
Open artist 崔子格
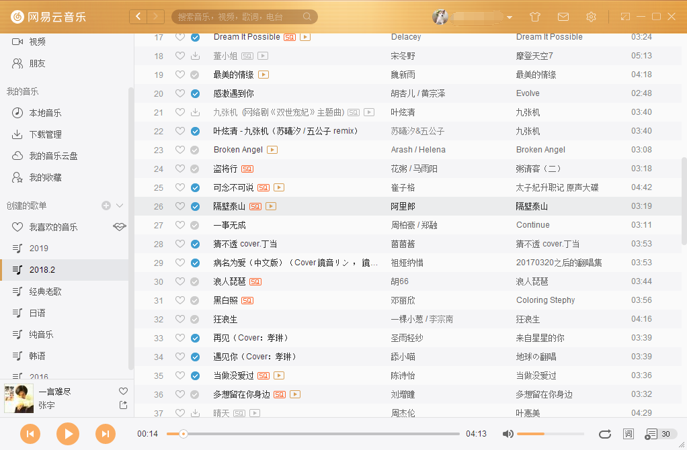tap(403, 187)
